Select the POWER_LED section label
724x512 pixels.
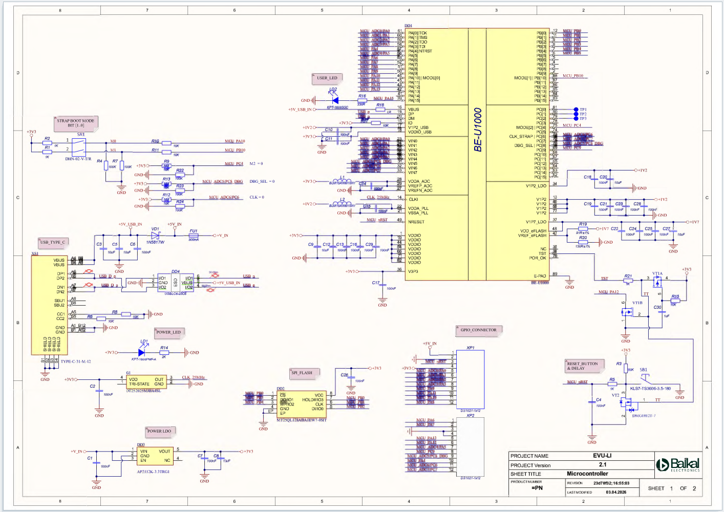click(x=168, y=332)
